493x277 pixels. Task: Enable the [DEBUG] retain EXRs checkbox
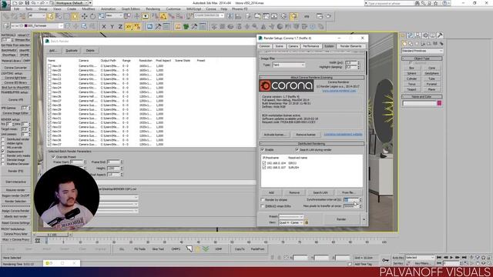263,206
